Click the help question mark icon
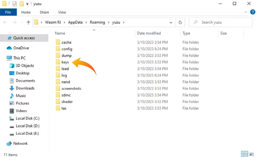The height and width of the screenshot is (157, 256). pyautogui.click(x=252, y=12)
